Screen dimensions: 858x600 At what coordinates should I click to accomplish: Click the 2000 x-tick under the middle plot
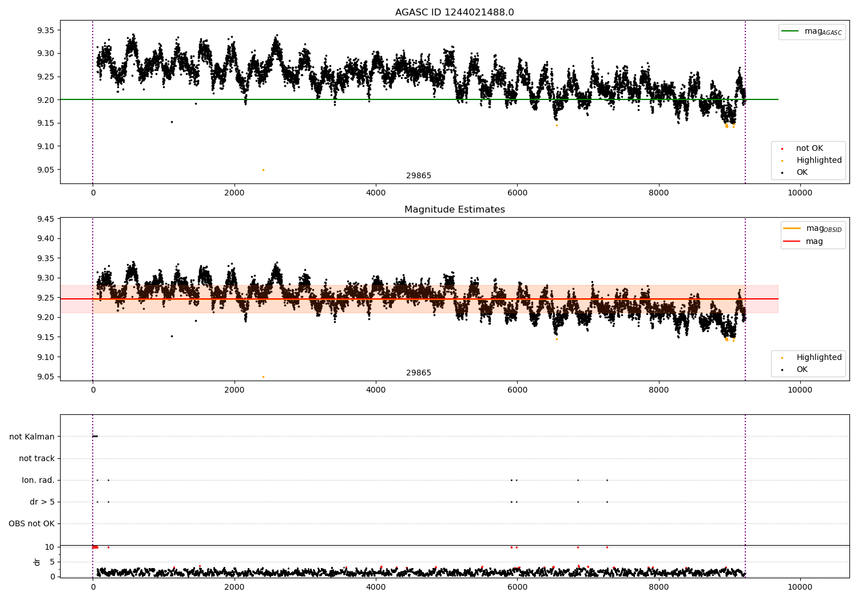[x=235, y=390]
